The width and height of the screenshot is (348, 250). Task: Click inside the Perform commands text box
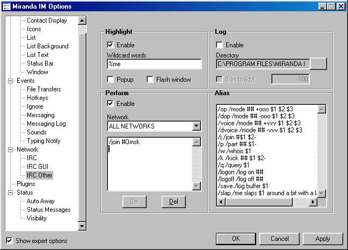[x=150, y=164]
